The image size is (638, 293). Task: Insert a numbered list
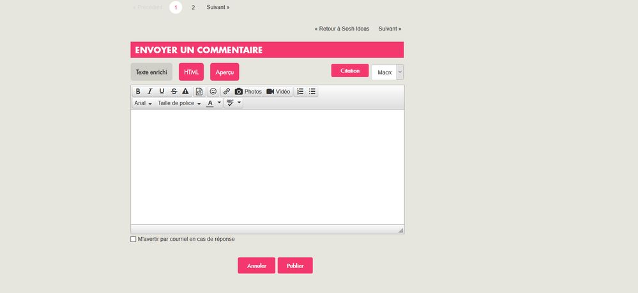(x=300, y=92)
